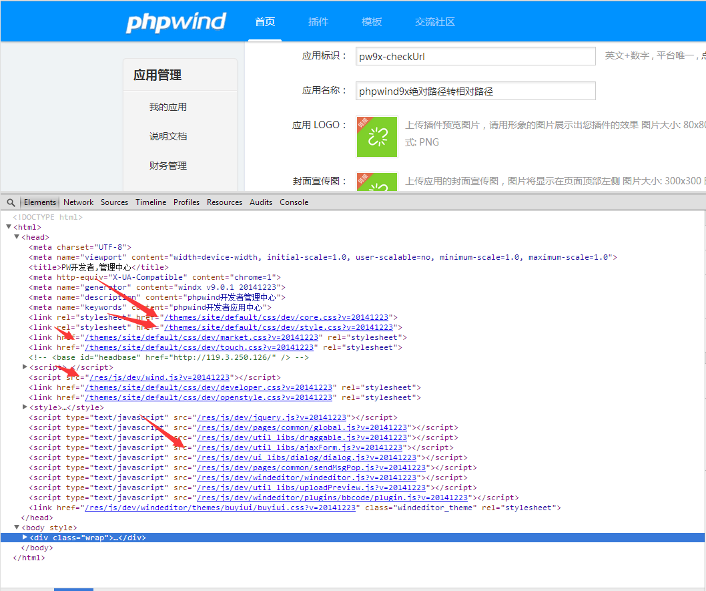Open the uploadPreview.js script link
This screenshot has width=706, height=591.
312,487
